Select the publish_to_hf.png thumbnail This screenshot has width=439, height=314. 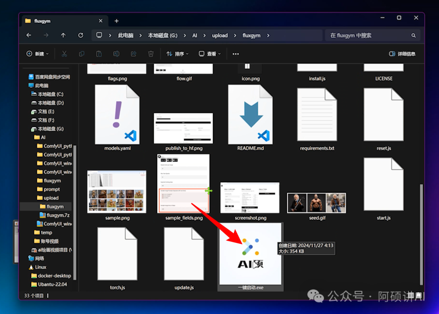click(183, 128)
